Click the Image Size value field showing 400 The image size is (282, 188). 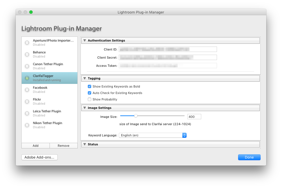click(194, 117)
